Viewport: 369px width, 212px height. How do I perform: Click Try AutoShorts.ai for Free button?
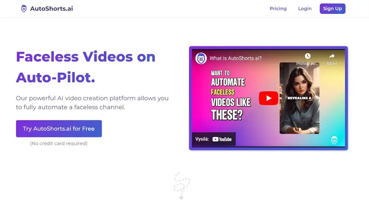pyautogui.click(x=59, y=129)
